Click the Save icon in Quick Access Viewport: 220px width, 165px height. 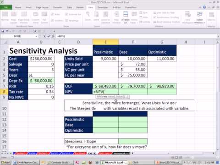[3, 31]
